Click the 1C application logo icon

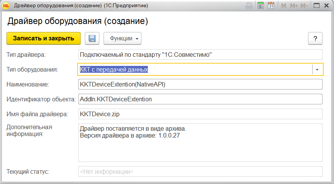pos(6,6)
